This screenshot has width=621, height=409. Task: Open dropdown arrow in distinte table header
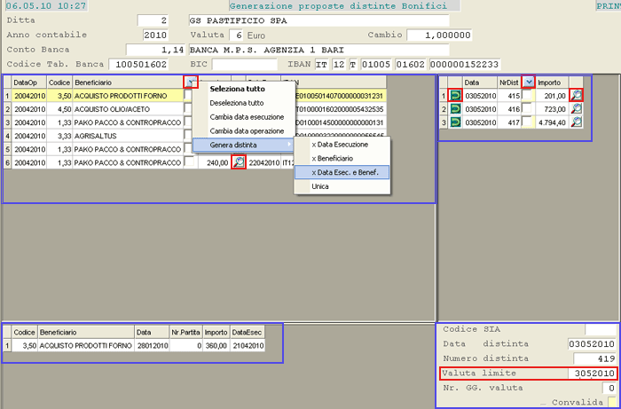(x=529, y=82)
